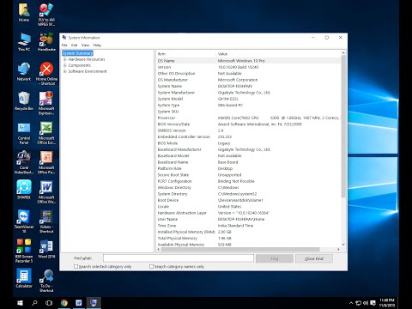The width and height of the screenshot is (412, 309).
Task: Open the Calculator desktop icon
Action: pos(24,278)
